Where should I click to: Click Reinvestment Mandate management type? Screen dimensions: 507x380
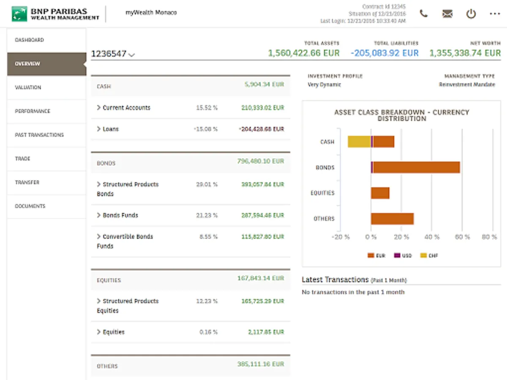(467, 84)
